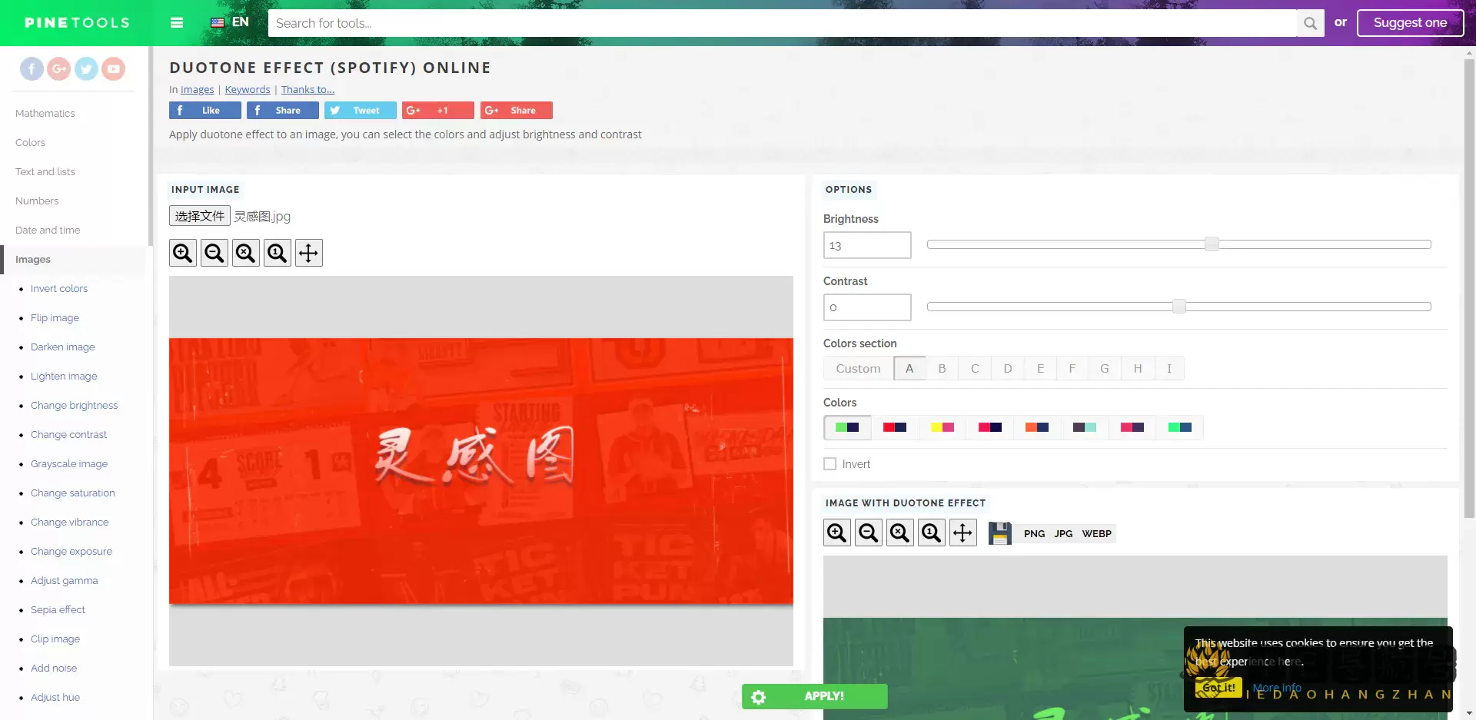Expand the Images category in the sidebar
Viewport: 1476px width, 720px height.
pos(33,260)
